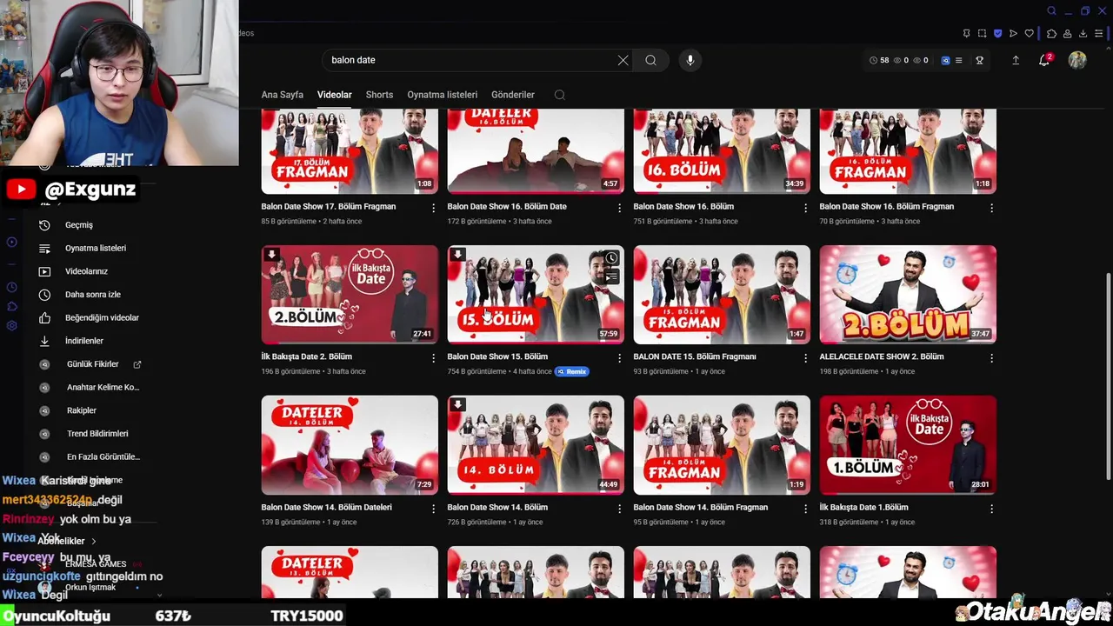Select the Videolar tab
Viewport: 1113px width, 626px height.
pos(334,94)
